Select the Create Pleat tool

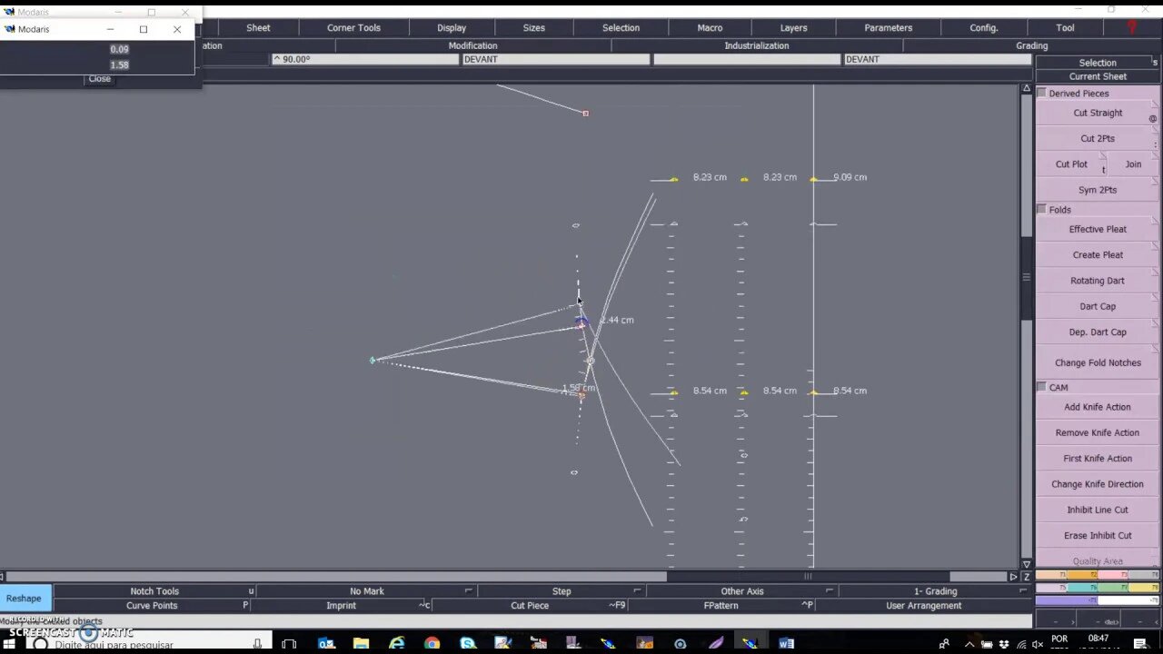pos(1098,254)
